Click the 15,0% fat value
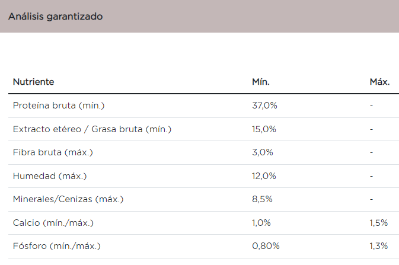Viewport: 399px width, 265px height. coord(264,129)
